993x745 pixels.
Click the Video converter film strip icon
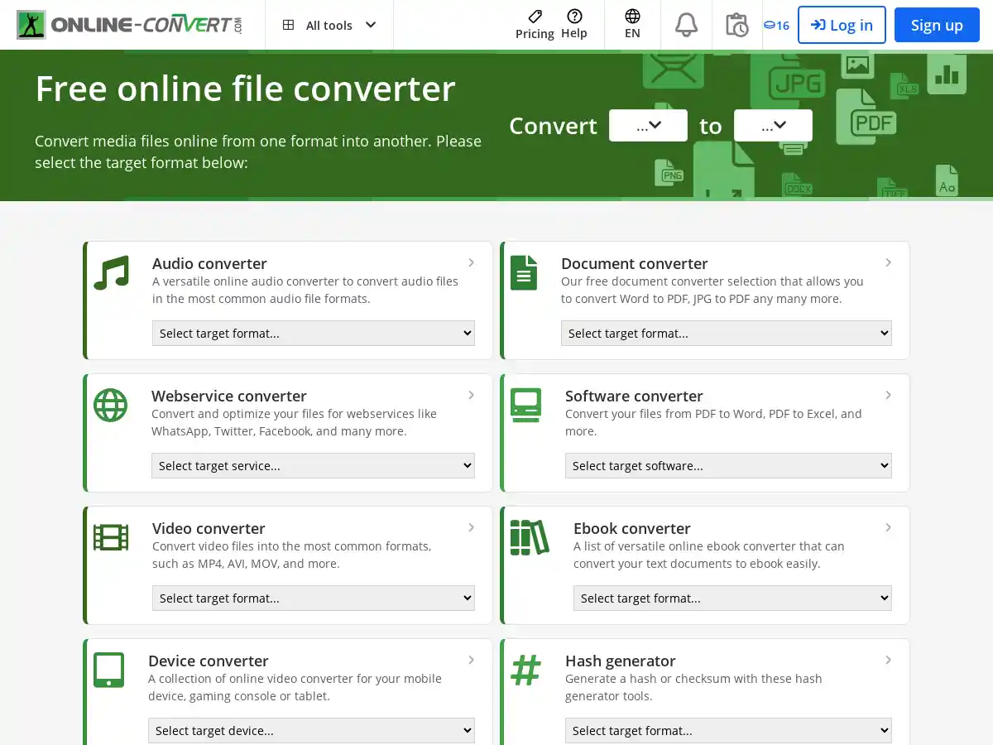click(110, 536)
